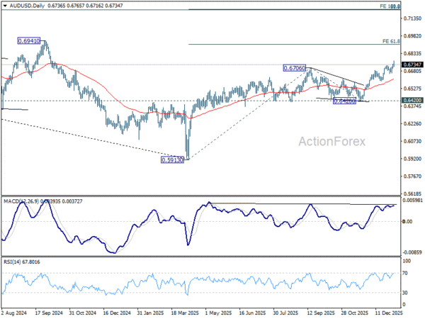This screenshot has width=425, height=319.
Task: Click the 0.59130 low price label
Action: [173, 160]
